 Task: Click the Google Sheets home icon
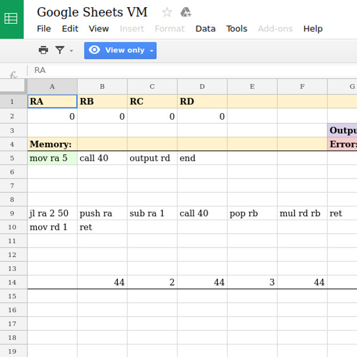tap(11, 18)
